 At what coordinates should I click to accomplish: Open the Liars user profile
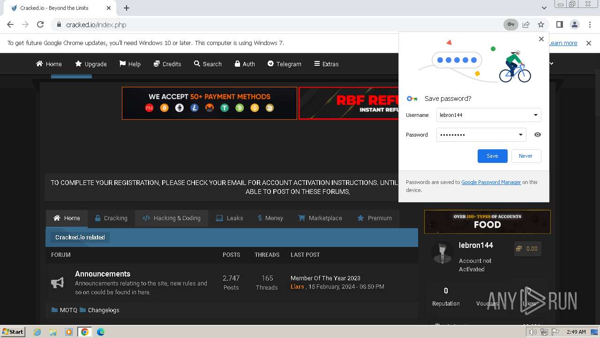tap(297, 286)
